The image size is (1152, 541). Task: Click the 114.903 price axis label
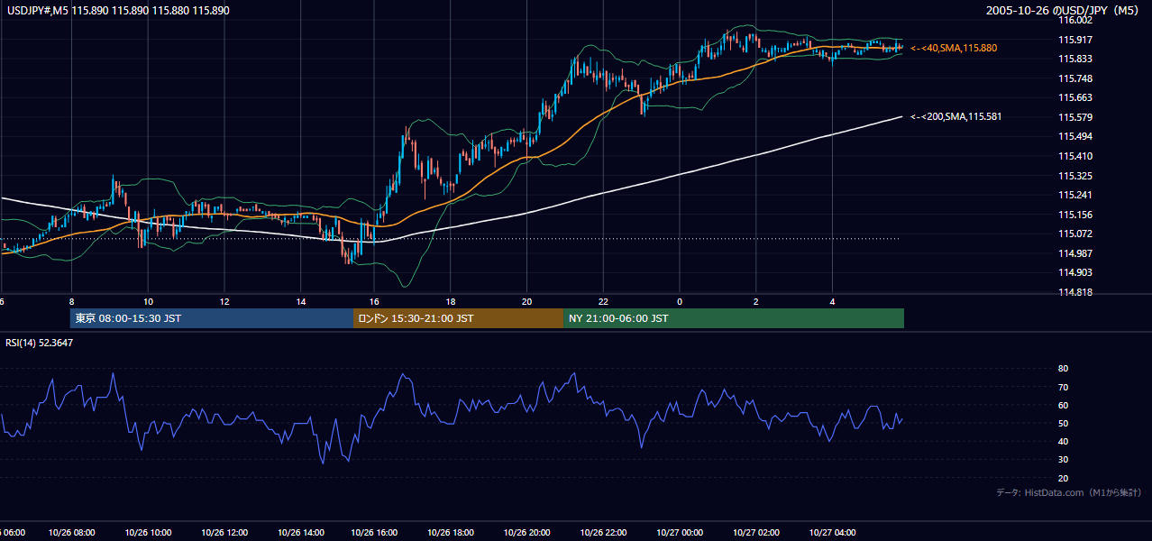pyautogui.click(x=1074, y=272)
